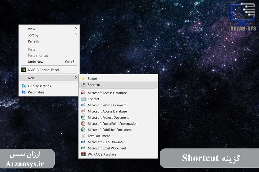Click the greyed-out Paste entry

click(x=49, y=49)
